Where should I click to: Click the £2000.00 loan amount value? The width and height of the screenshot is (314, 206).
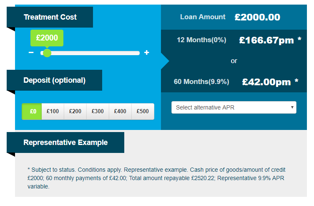tap(257, 17)
